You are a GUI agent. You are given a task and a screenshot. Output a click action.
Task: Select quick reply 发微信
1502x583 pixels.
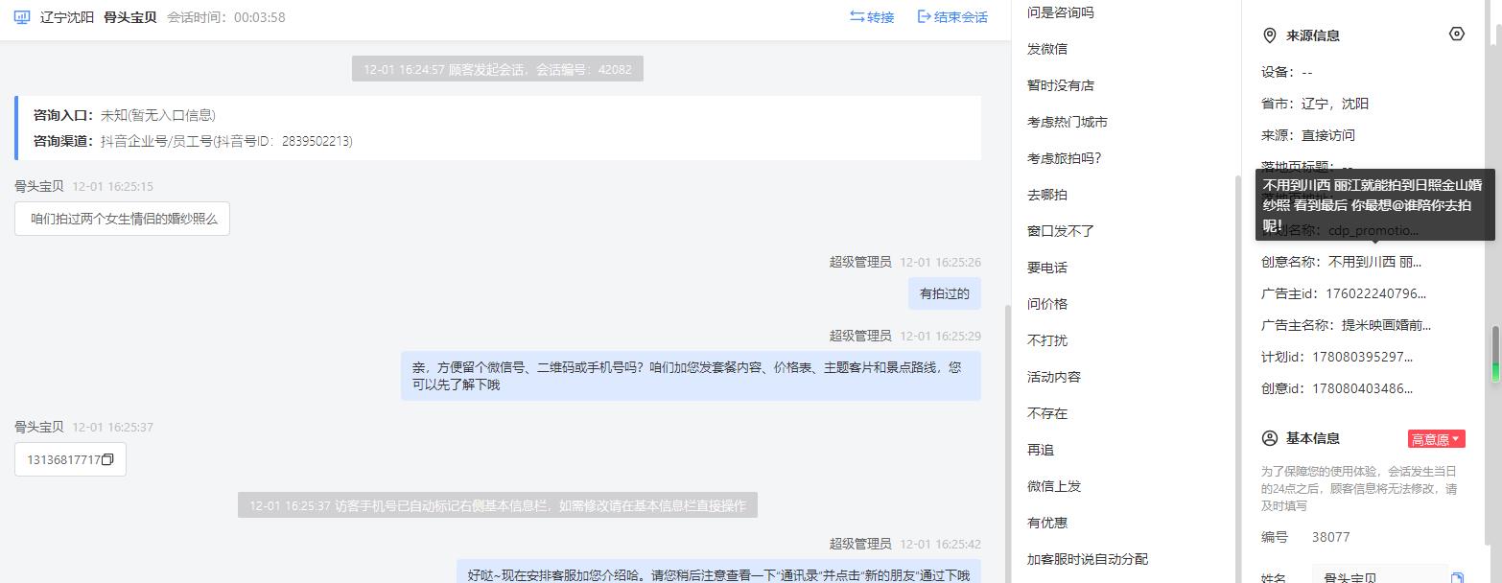1047,49
